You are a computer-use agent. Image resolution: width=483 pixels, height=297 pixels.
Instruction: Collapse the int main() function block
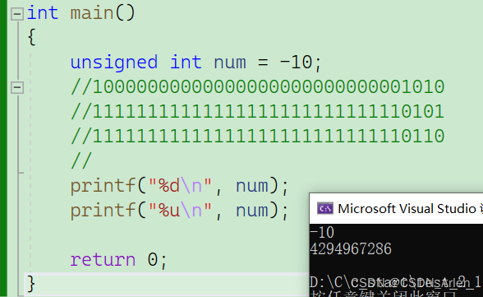(x=17, y=14)
